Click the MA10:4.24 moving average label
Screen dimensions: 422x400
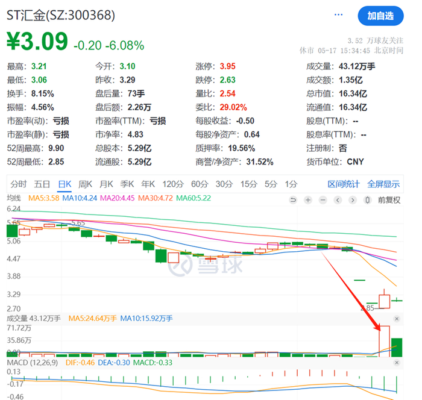(x=80, y=198)
